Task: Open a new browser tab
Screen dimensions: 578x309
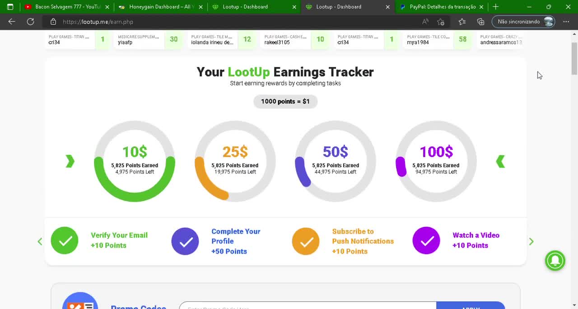Action: (x=495, y=7)
